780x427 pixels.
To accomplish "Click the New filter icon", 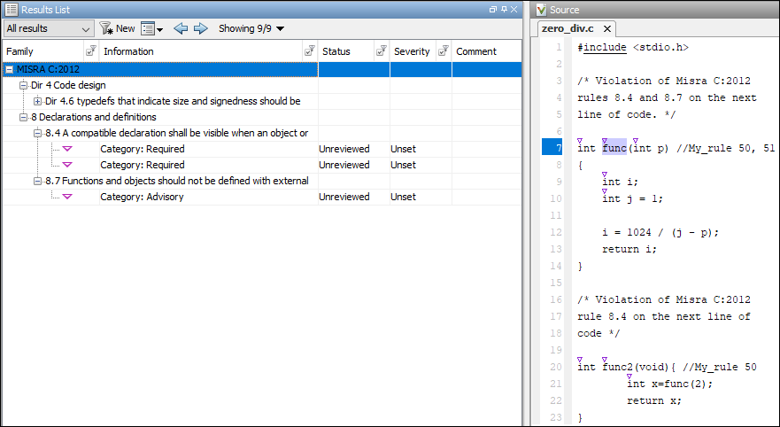I will coord(106,28).
